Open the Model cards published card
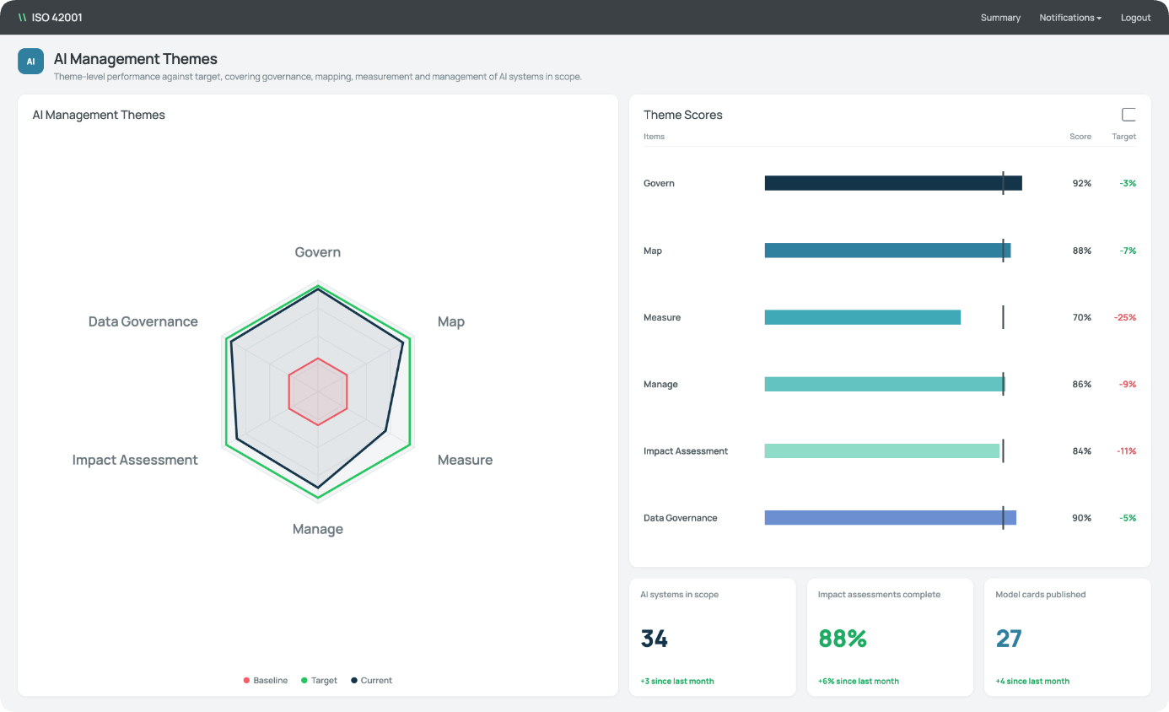Image resolution: width=1169 pixels, height=712 pixels. coord(1067,637)
